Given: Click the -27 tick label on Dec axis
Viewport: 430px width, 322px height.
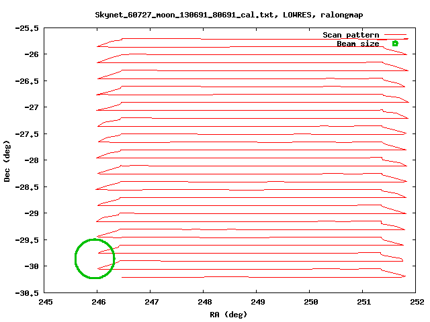Looking at the screenshot, I should coord(30,107).
